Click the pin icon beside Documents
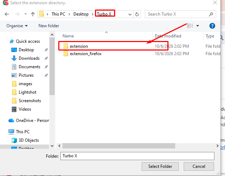Screen dimensions: 225x176 click(46, 67)
